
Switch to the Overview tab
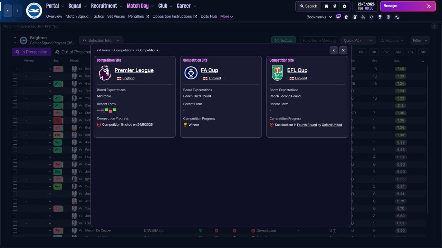click(x=54, y=16)
